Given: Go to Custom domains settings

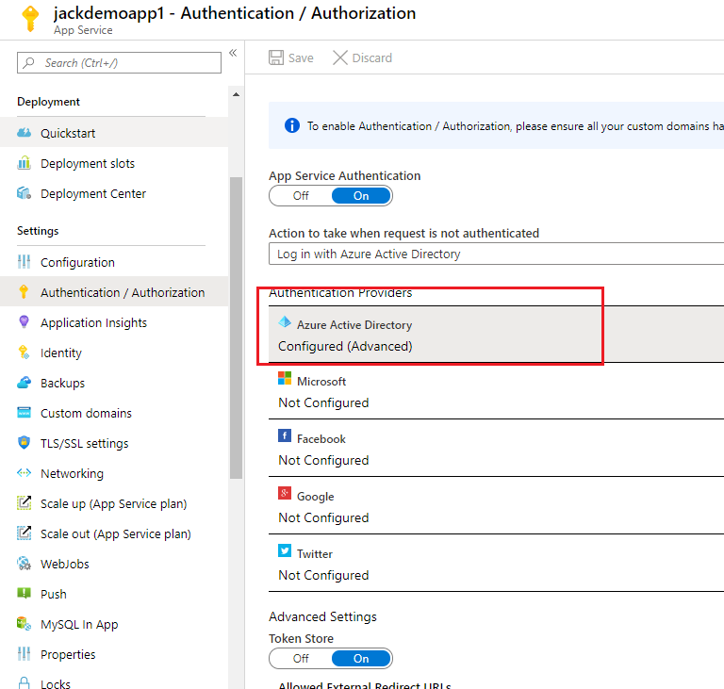Looking at the screenshot, I should point(86,413).
